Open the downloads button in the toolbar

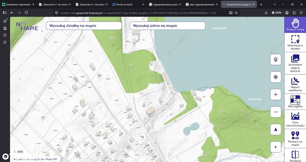(x=266, y=13)
